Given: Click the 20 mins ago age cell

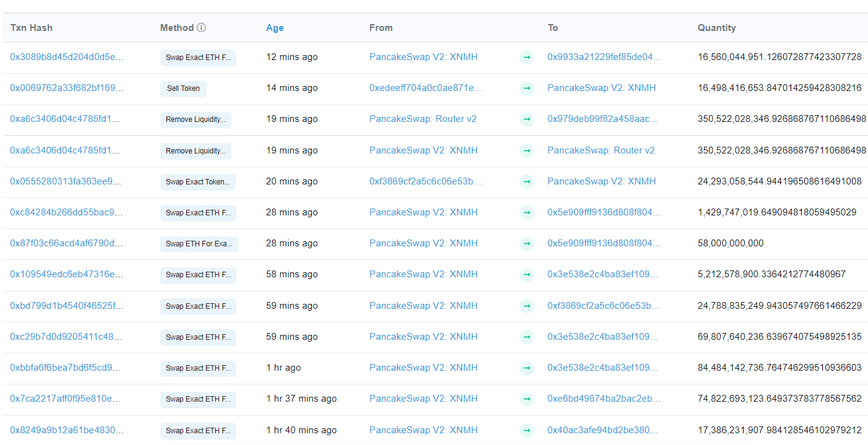Looking at the screenshot, I should [292, 181].
